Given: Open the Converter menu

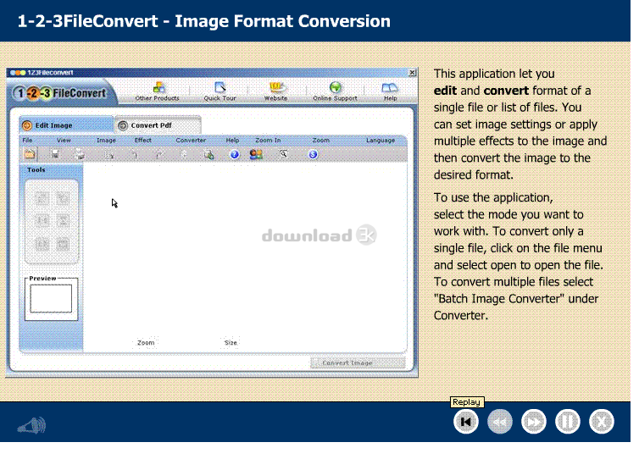Looking at the screenshot, I should pyautogui.click(x=191, y=140).
